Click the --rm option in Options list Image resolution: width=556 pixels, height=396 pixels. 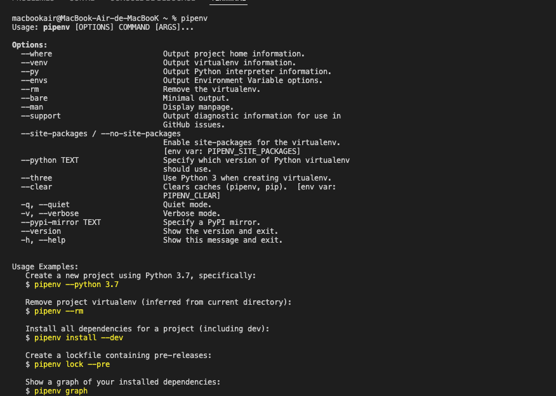point(30,89)
